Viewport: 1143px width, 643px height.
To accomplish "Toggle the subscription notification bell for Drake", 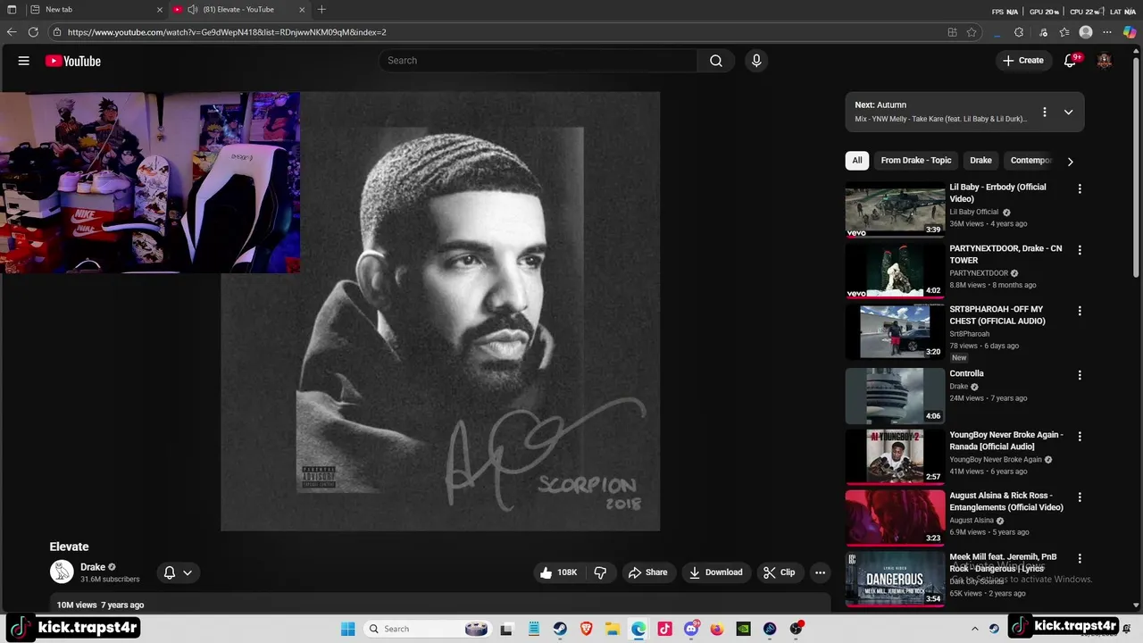I will point(169,572).
